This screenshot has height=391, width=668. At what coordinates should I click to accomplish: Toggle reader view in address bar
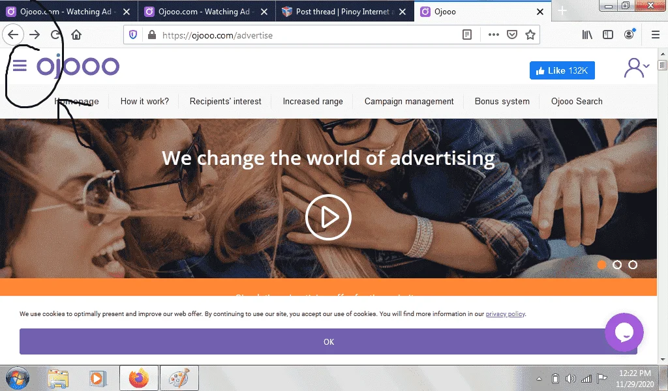click(467, 35)
